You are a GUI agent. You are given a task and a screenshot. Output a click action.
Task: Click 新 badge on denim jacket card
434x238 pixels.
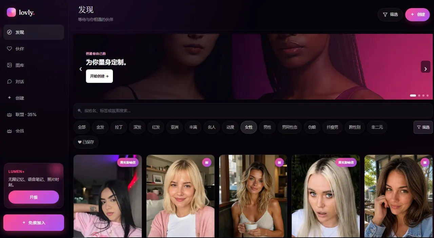425,163
